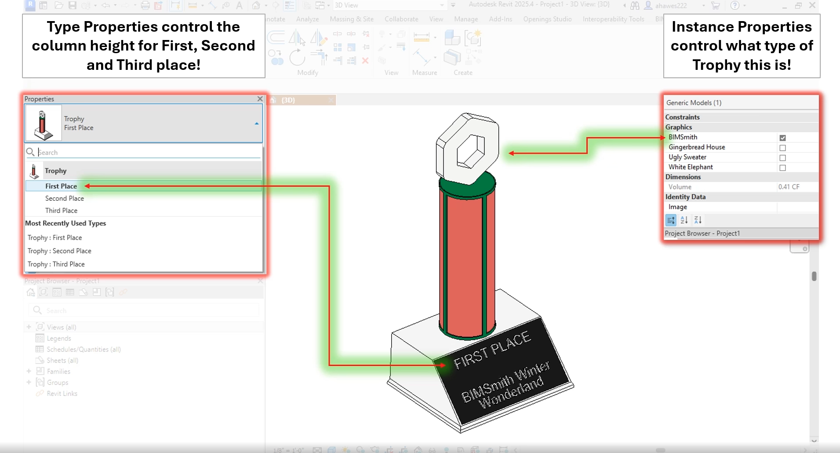Open the Undo history dropdown arrow

tap(115, 5)
